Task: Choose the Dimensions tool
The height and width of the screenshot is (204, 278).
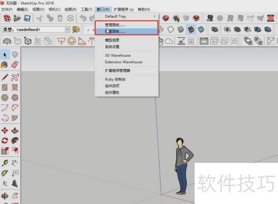Action: pyautogui.click(x=15, y=163)
